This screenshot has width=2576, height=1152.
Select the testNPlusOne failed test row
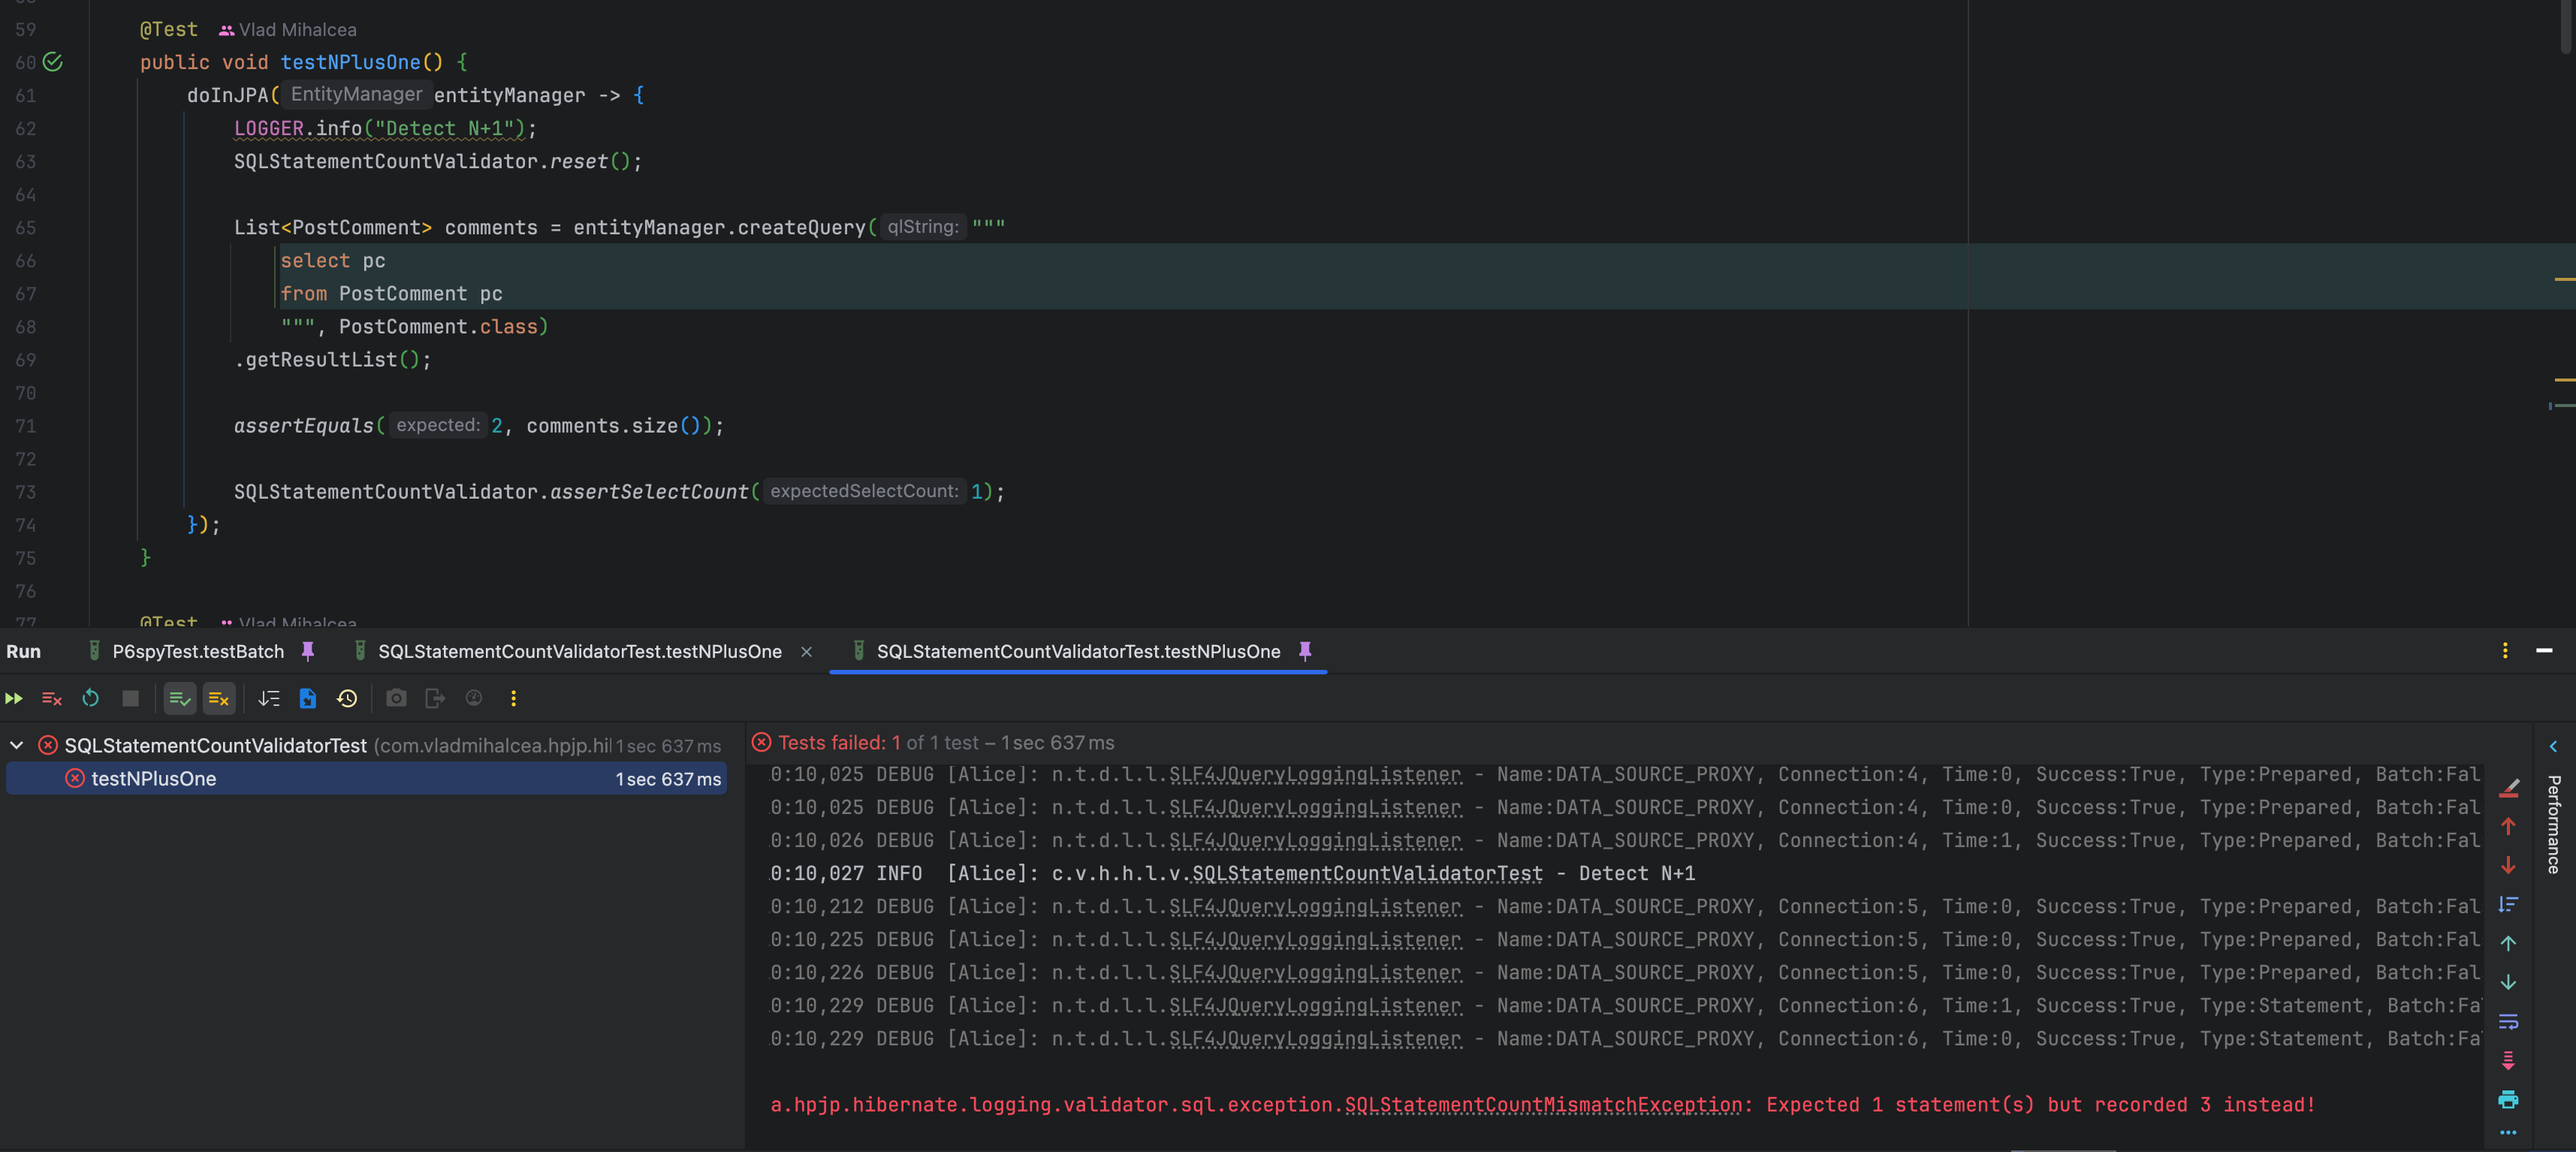(x=153, y=778)
